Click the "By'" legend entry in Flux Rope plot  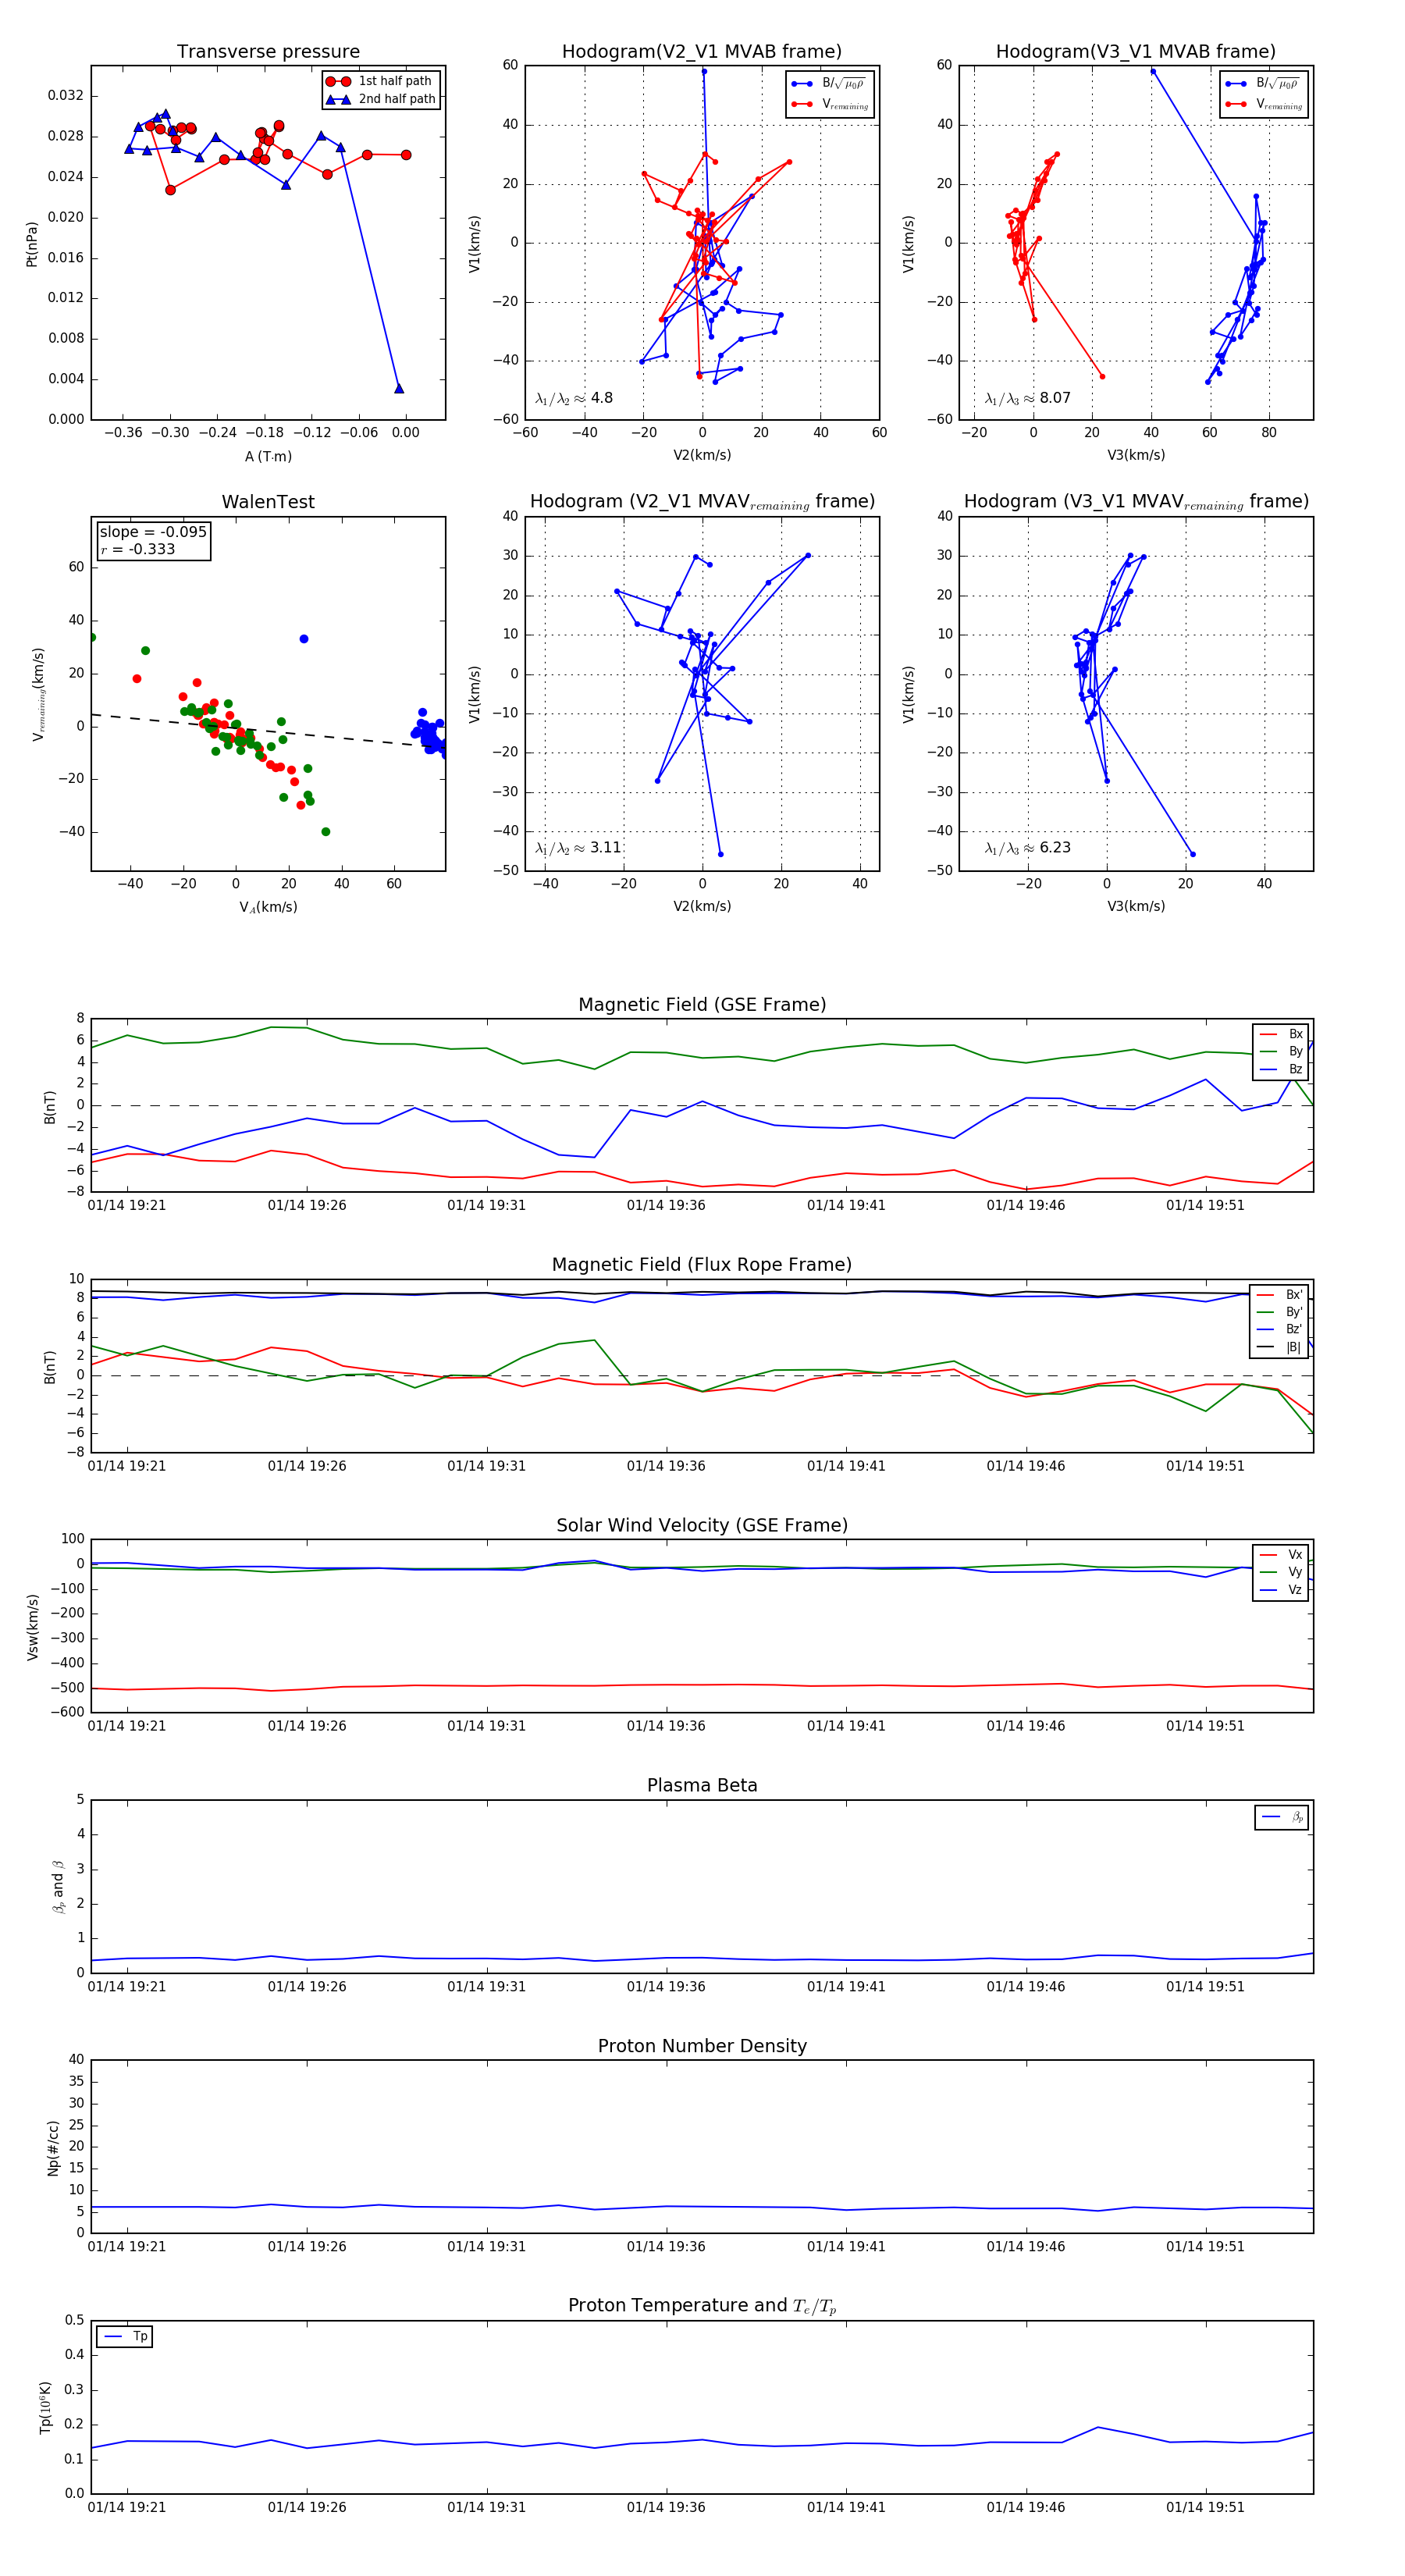(x=1279, y=1312)
